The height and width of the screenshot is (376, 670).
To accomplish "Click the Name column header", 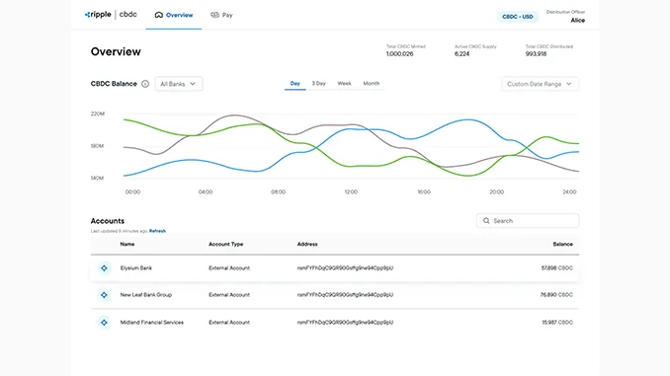I will (x=127, y=244).
